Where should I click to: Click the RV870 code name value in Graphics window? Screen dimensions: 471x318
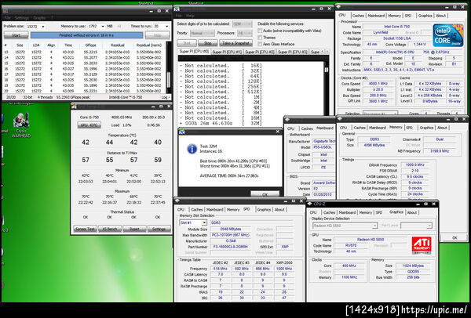351,245
